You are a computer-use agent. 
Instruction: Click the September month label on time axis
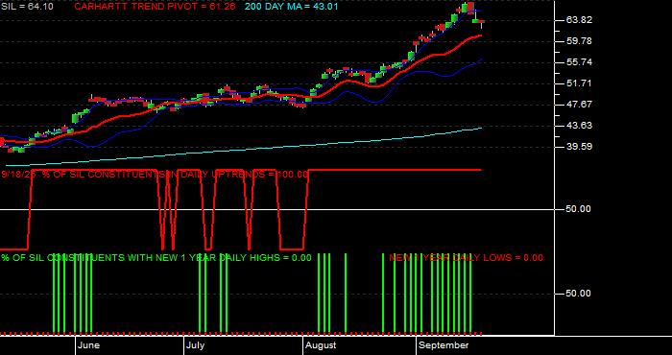pyautogui.click(x=444, y=345)
